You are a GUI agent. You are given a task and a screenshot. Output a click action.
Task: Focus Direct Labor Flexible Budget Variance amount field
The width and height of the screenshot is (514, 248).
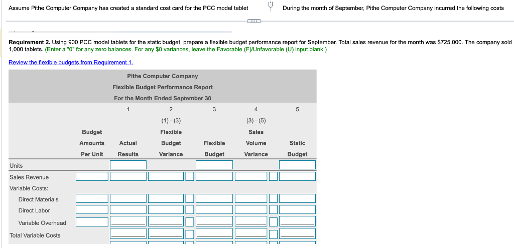(166, 209)
